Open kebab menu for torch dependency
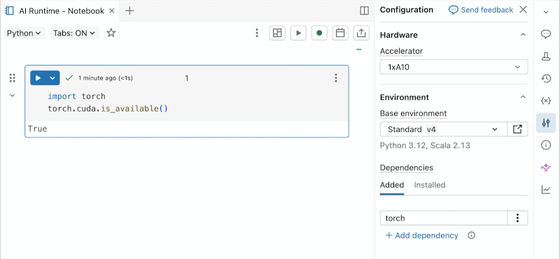Image resolution: width=560 pixels, height=259 pixels. point(517,218)
